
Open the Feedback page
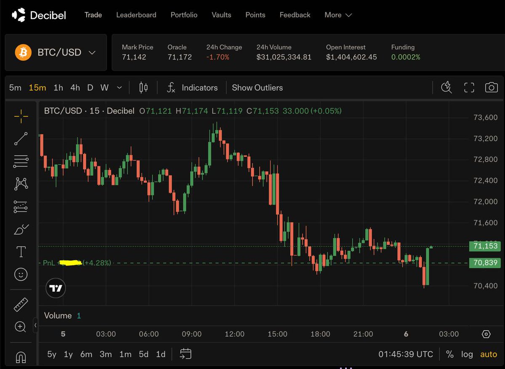click(x=295, y=15)
